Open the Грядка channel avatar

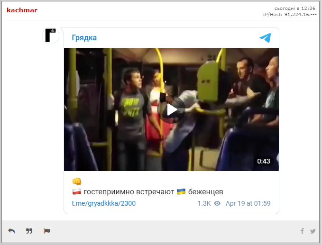coord(51,36)
